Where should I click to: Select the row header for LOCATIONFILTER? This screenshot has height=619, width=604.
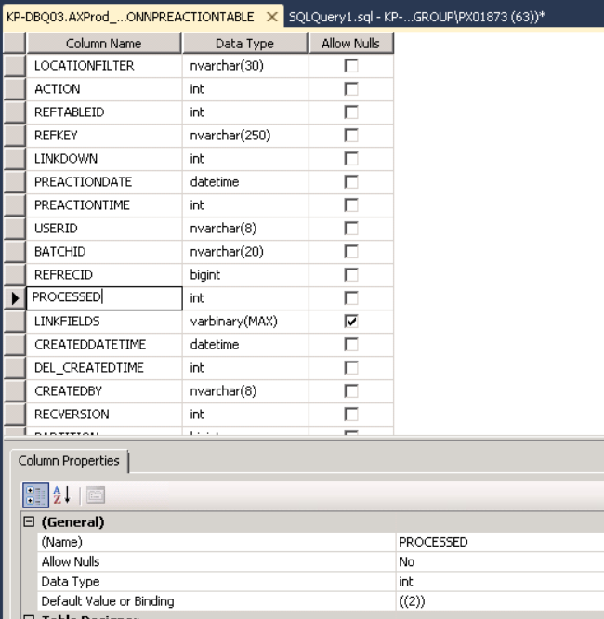(x=14, y=66)
